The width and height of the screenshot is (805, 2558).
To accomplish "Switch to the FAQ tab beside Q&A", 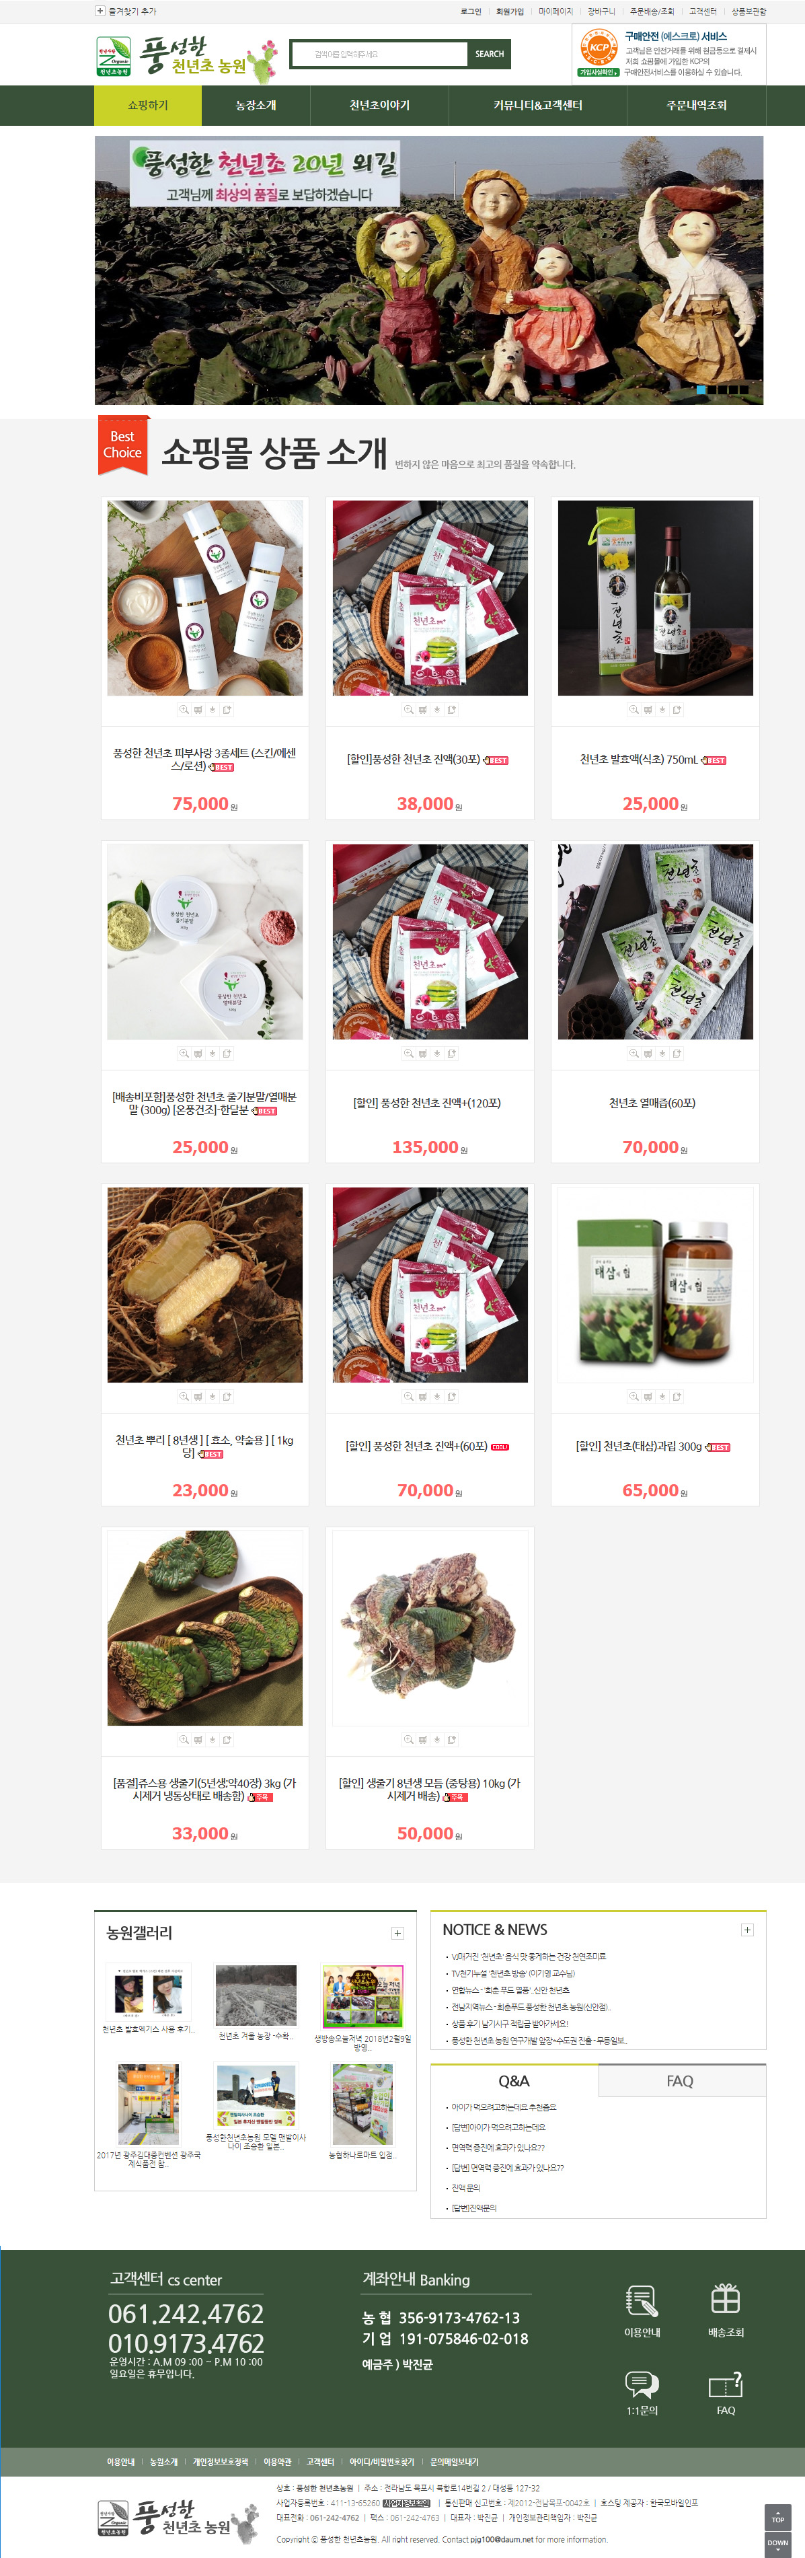I will point(681,2080).
